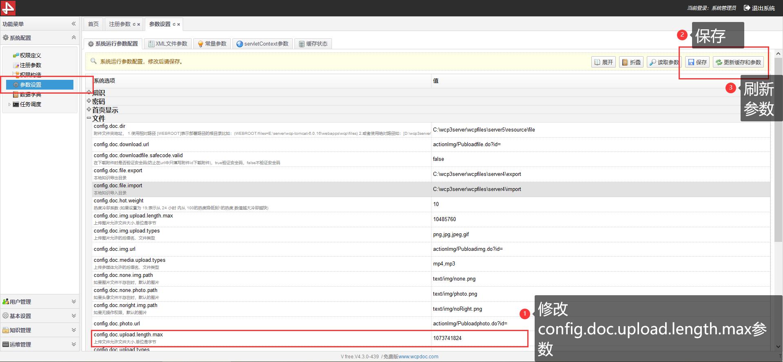Collapse the 系统配置 accordion section
The image size is (783, 362).
[x=74, y=37]
